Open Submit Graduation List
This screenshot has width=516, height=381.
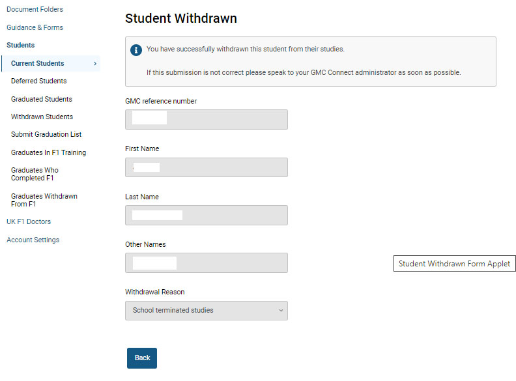(46, 134)
